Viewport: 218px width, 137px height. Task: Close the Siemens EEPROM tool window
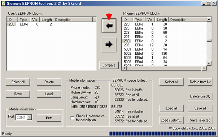(x=214, y=4)
